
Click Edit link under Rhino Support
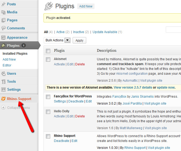pos(74,141)
